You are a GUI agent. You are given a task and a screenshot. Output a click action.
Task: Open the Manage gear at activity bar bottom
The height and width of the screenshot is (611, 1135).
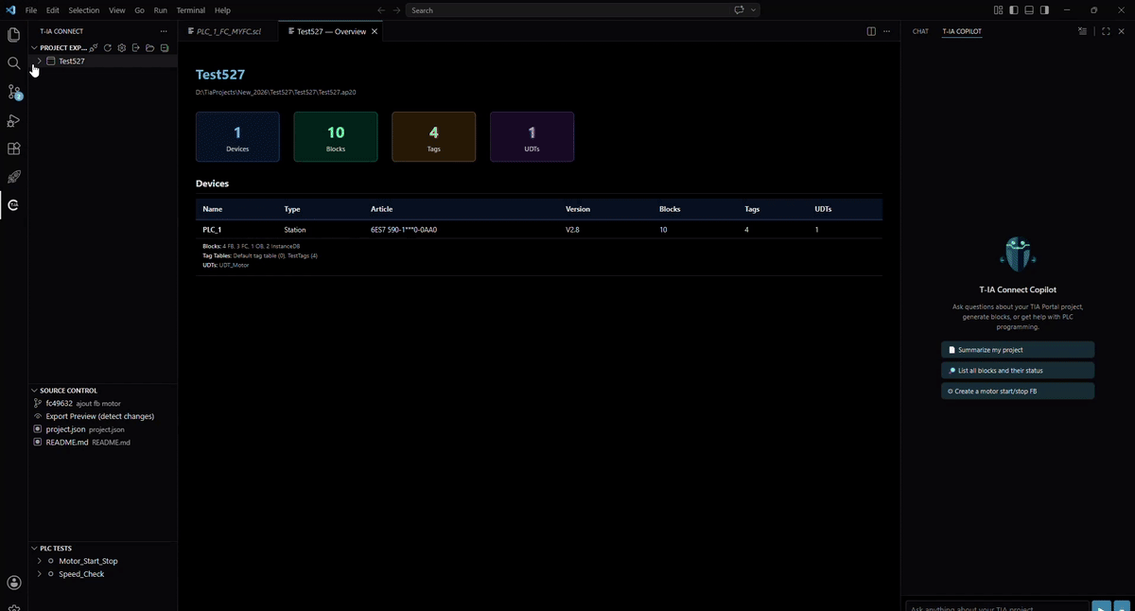click(x=13, y=606)
